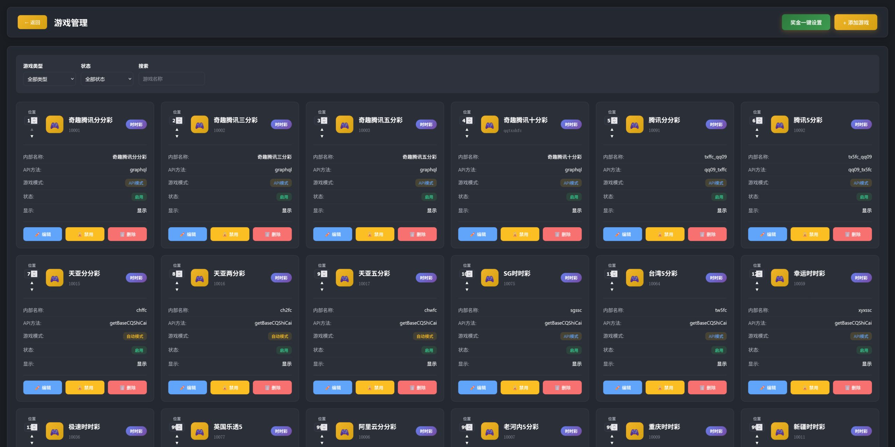Disable the 腾讯5分彩 game
Viewport: 895px width, 447px height.
point(810,234)
